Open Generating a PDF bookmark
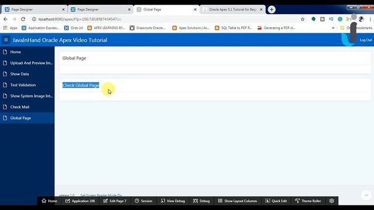Screen dimensions: 374x210 point(276,28)
